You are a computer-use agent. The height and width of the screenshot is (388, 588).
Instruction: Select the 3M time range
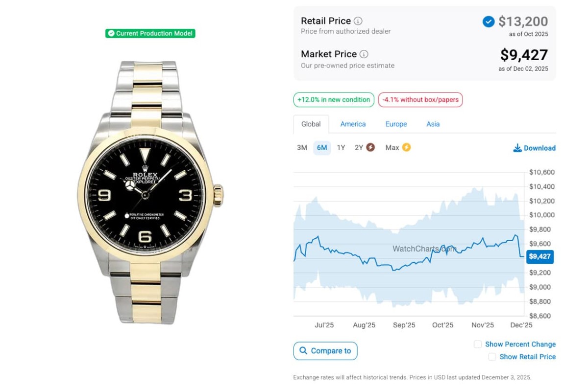coord(302,148)
